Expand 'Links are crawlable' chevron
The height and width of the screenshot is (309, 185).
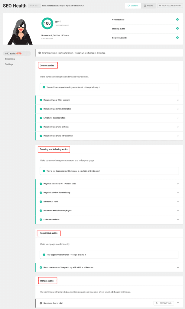(x=178, y=220)
